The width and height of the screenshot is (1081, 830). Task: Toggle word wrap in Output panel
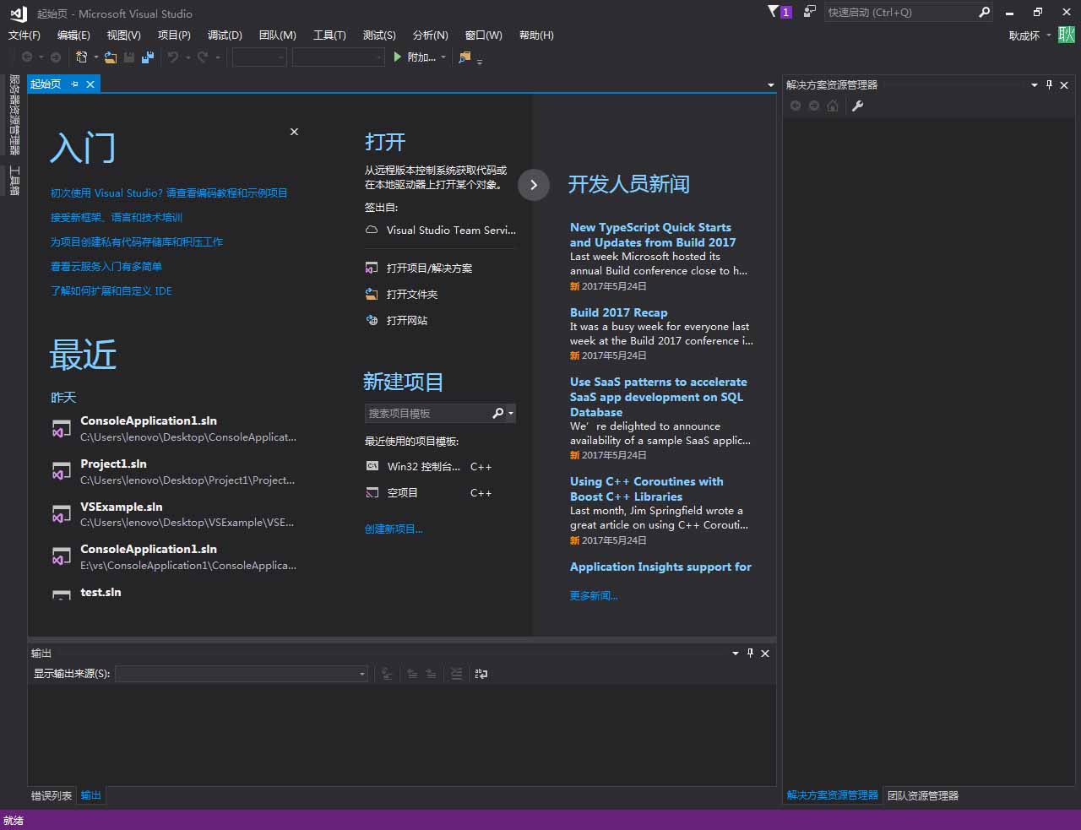pyautogui.click(x=481, y=674)
